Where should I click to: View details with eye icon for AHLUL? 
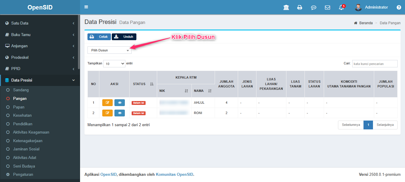[119, 103]
